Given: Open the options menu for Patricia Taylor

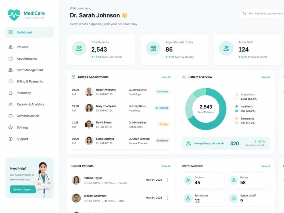Looking at the screenshot, I should [167, 180].
